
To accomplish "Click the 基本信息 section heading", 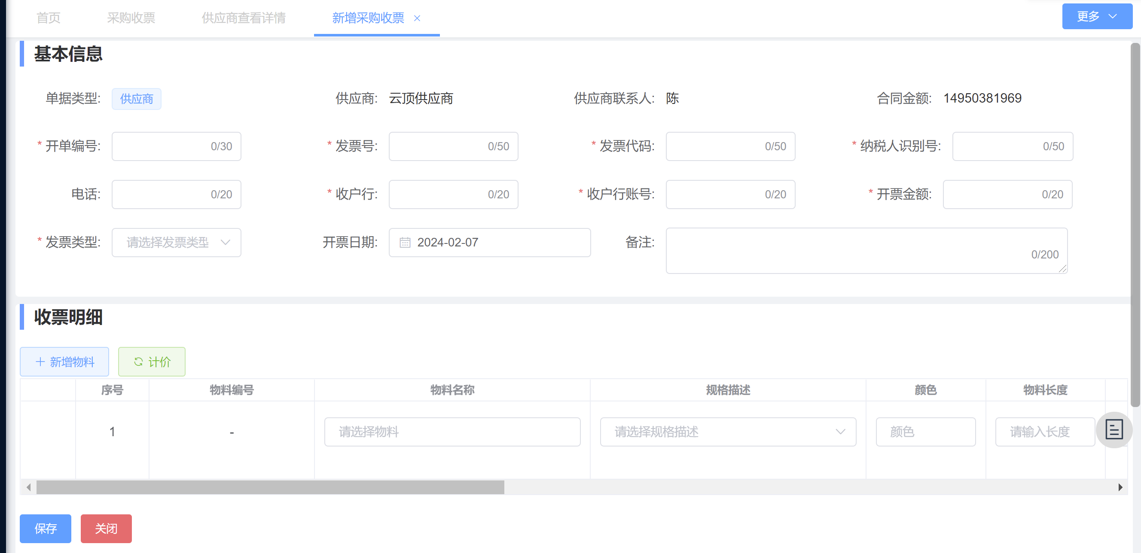I will pos(68,54).
